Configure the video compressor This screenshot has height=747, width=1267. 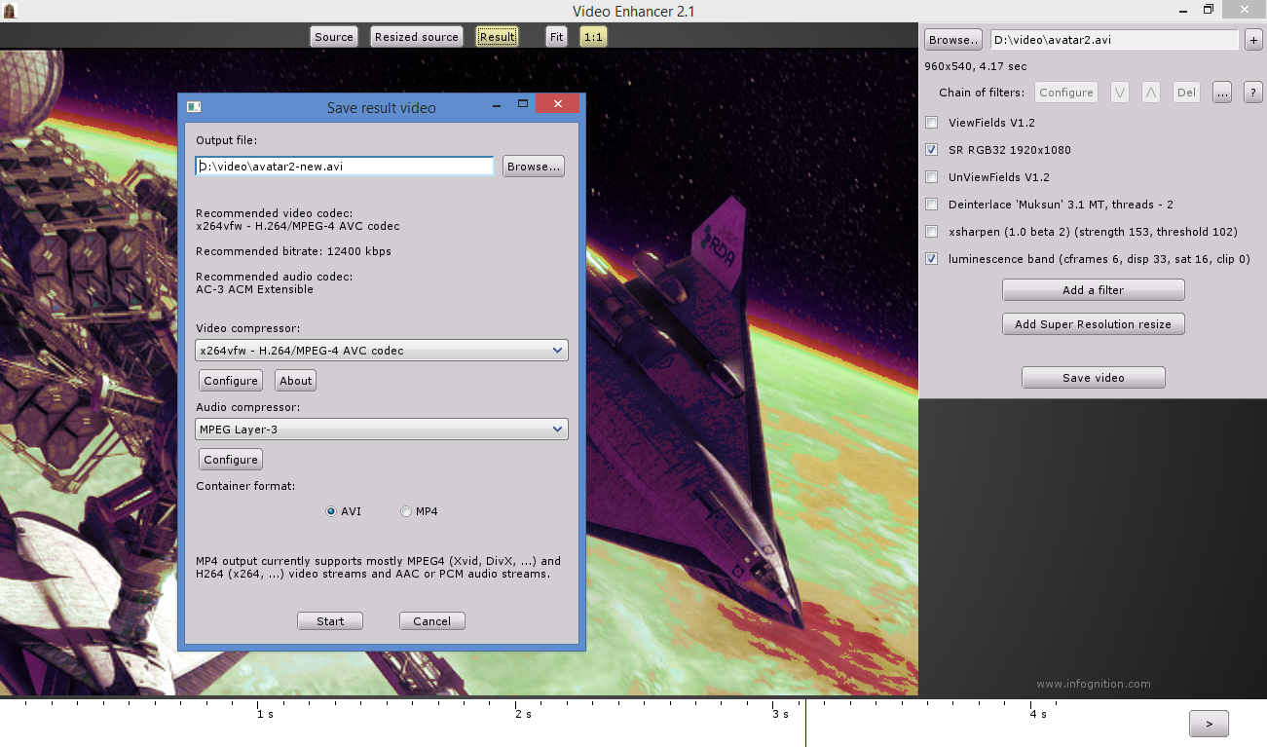(x=231, y=381)
